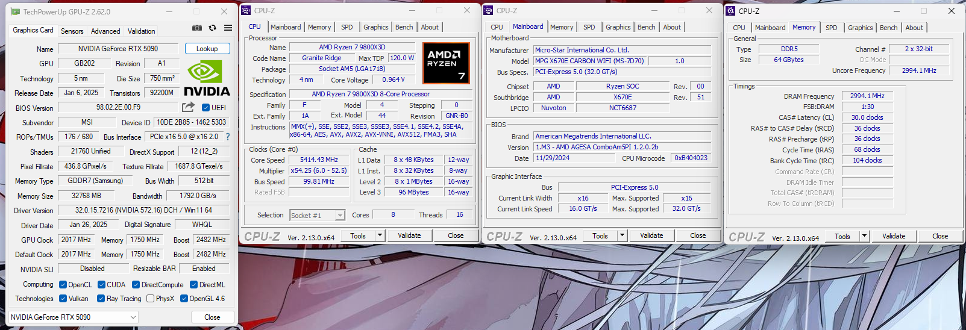Image resolution: width=966 pixels, height=330 pixels.
Task: Click the Bus Interface question mark icon
Action: tap(227, 137)
